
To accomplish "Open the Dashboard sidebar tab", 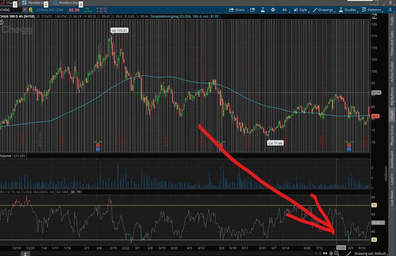I will (x=392, y=160).
